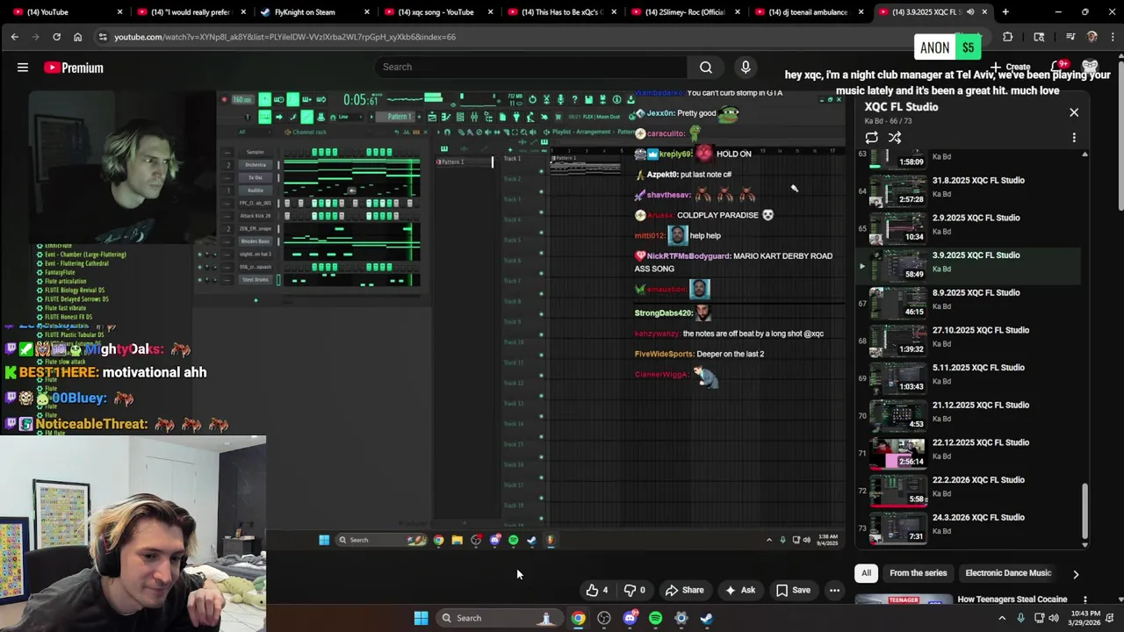Open the XQC FL Studio playlist title link

coord(901,107)
